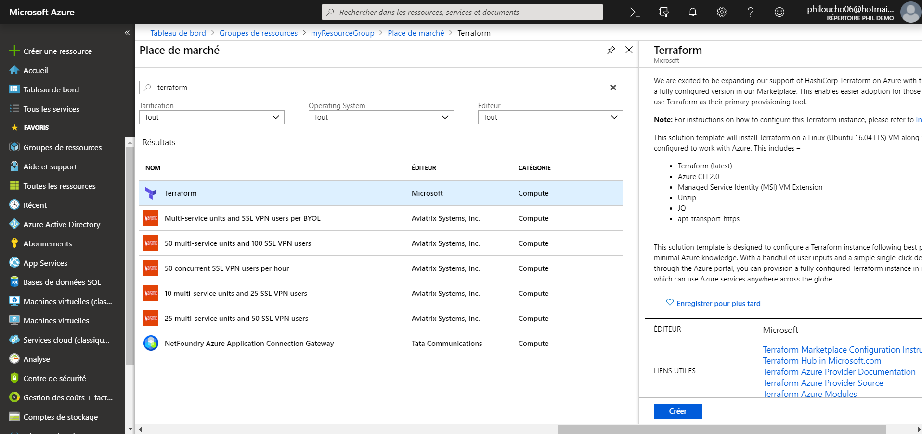Click the NetFoundry gateway icon

pos(151,344)
